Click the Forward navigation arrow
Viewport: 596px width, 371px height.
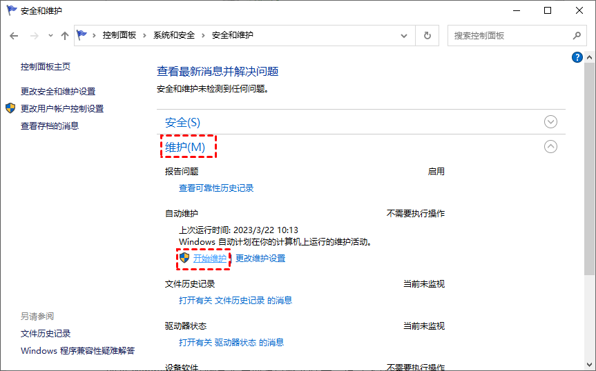point(35,36)
